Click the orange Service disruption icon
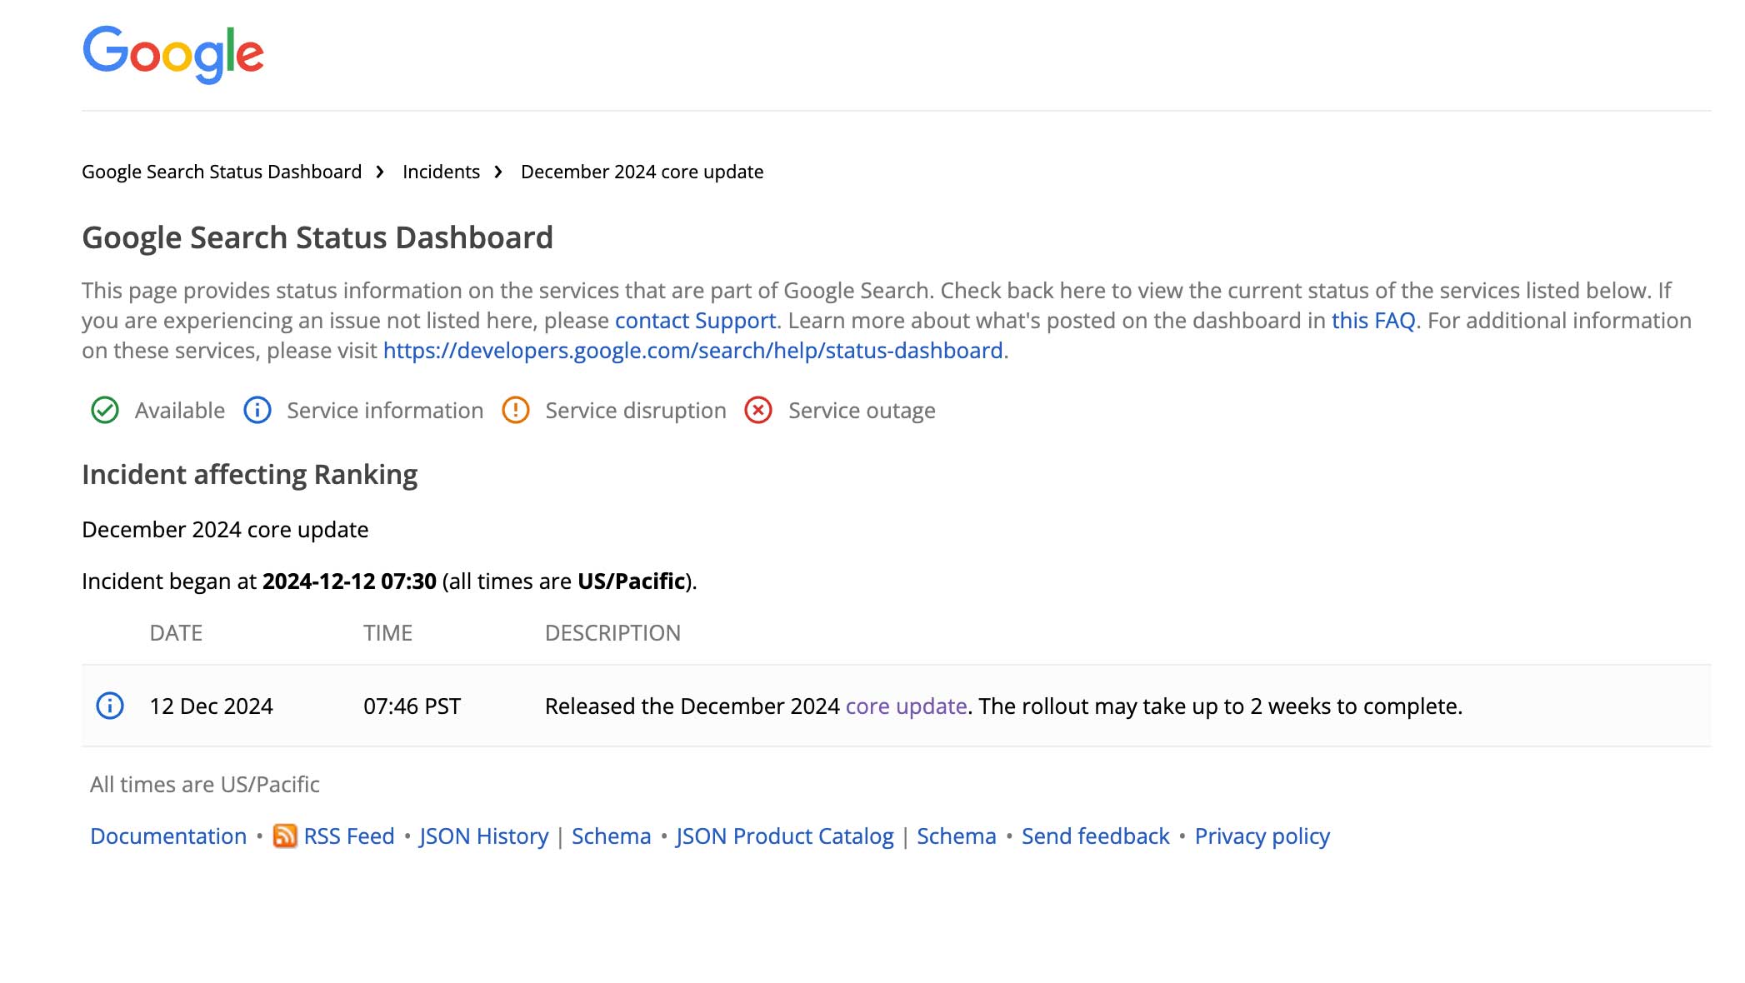Screen dimensions: 1745x983 coord(516,410)
